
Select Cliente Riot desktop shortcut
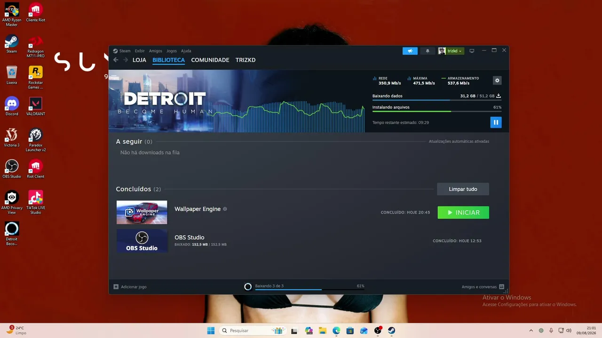[x=35, y=13]
